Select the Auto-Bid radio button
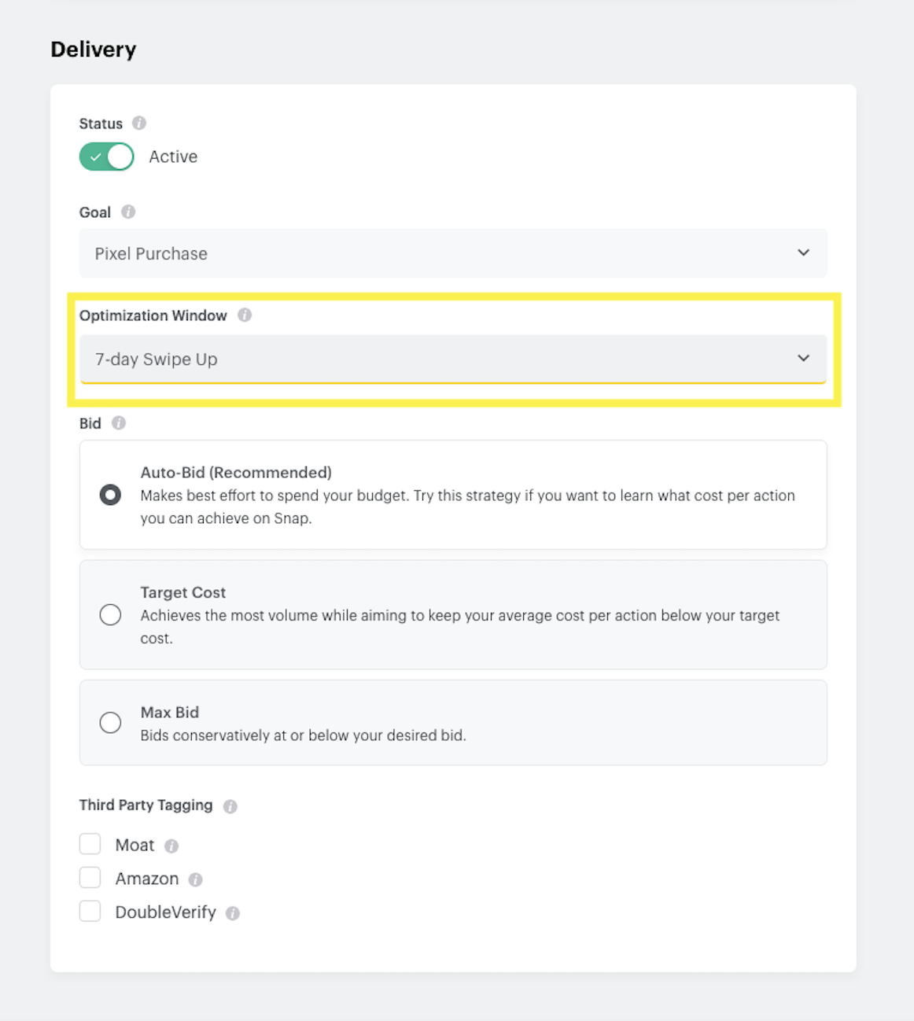Image resolution: width=914 pixels, height=1021 pixels. (110, 495)
